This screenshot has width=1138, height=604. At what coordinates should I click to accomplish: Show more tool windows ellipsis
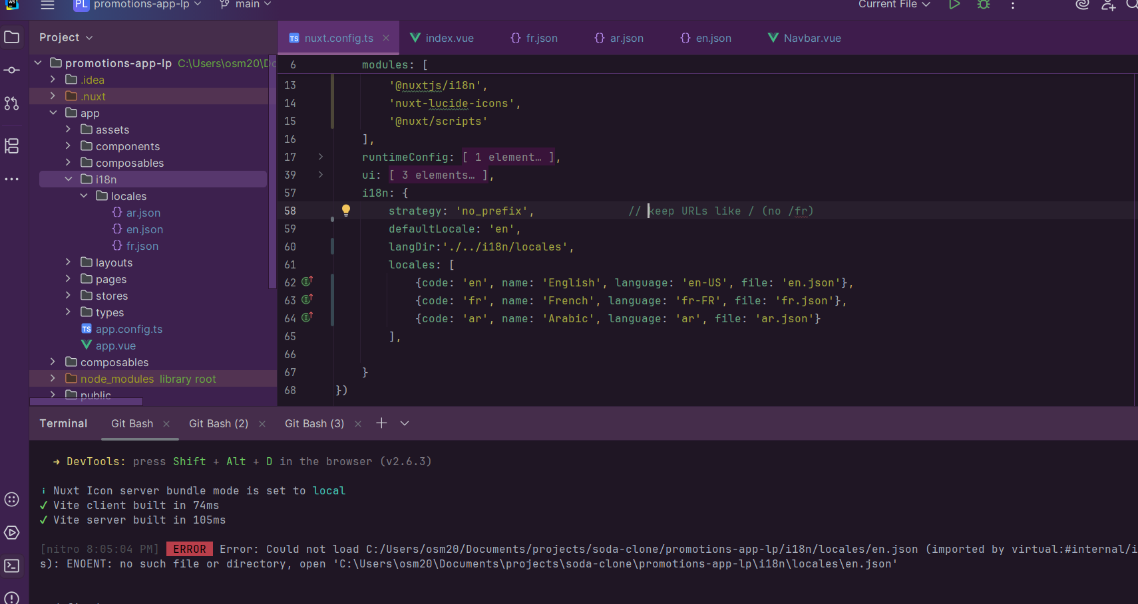pyautogui.click(x=12, y=179)
